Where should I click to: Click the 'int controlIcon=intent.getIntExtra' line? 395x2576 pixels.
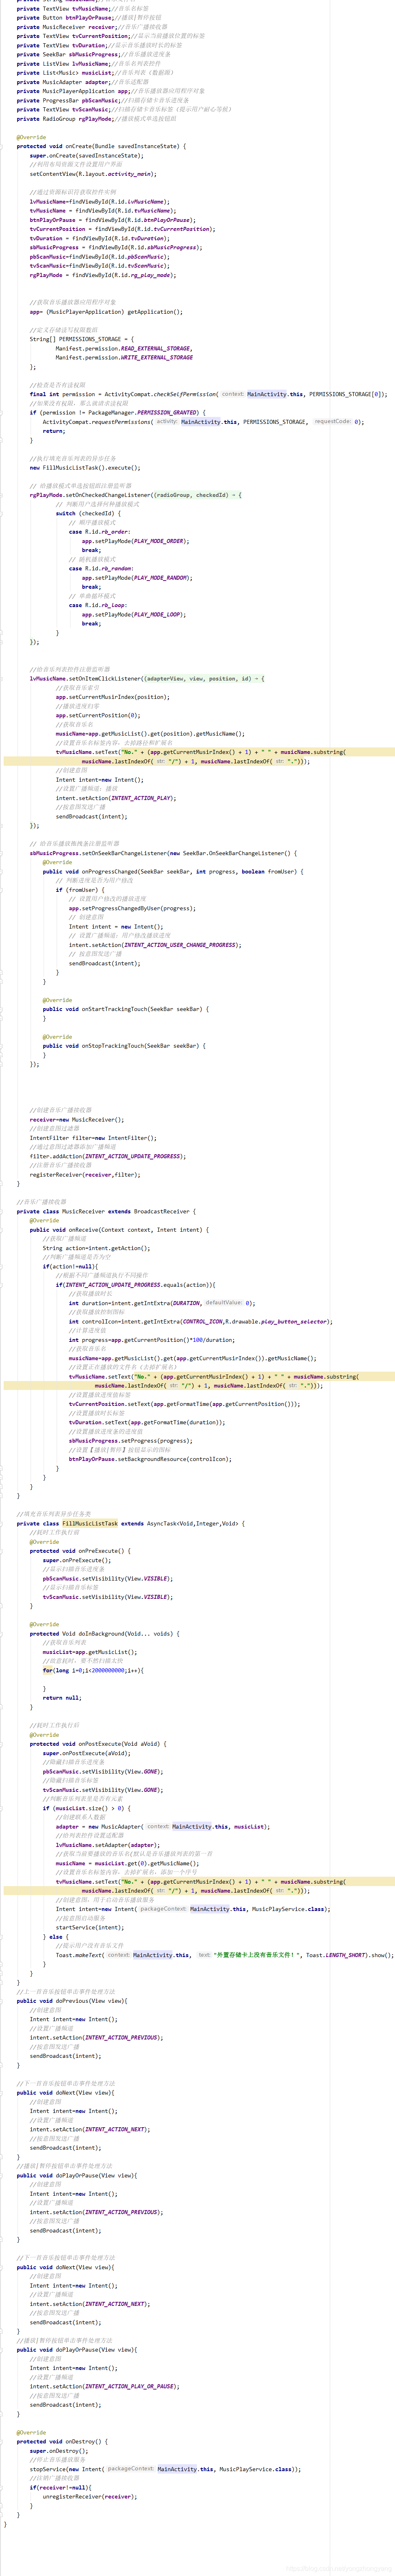[x=200, y=1321]
